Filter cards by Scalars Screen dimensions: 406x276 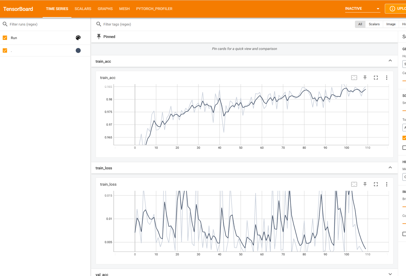point(374,24)
